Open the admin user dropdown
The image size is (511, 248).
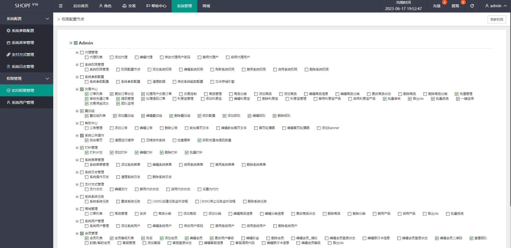[496, 6]
